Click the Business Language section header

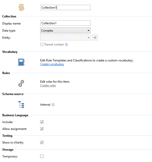pyautogui.click(x=15, y=115)
